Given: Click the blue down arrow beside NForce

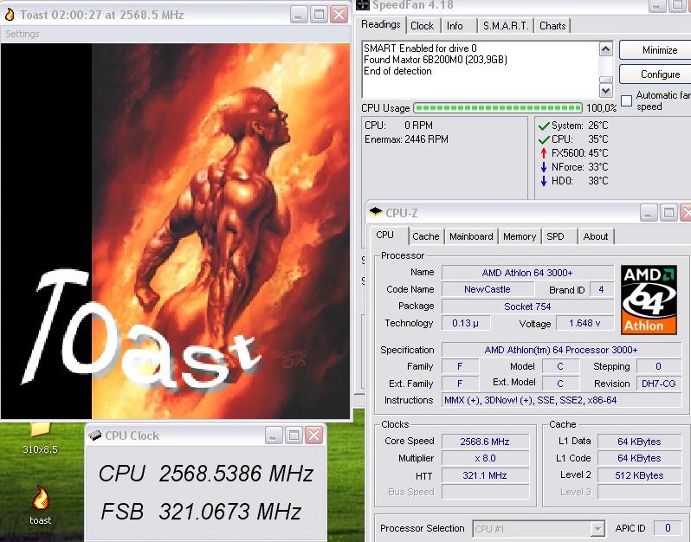Looking at the screenshot, I should pos(544,167).
